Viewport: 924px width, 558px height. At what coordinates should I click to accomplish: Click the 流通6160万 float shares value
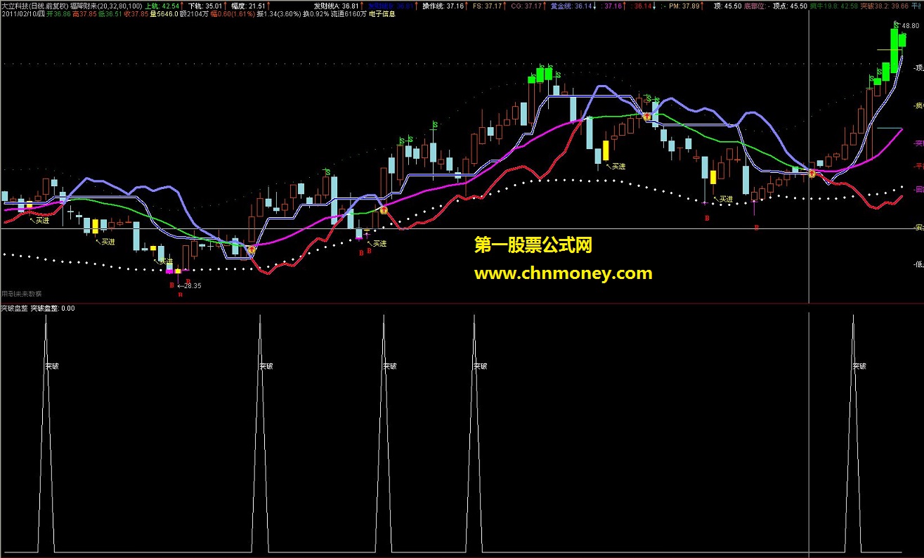tap(349, 14)
